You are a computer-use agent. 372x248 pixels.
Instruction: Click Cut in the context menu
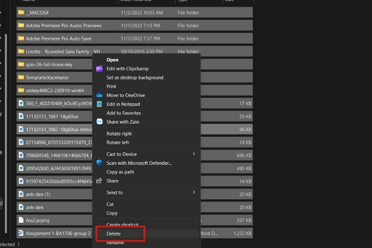[110, 204]
